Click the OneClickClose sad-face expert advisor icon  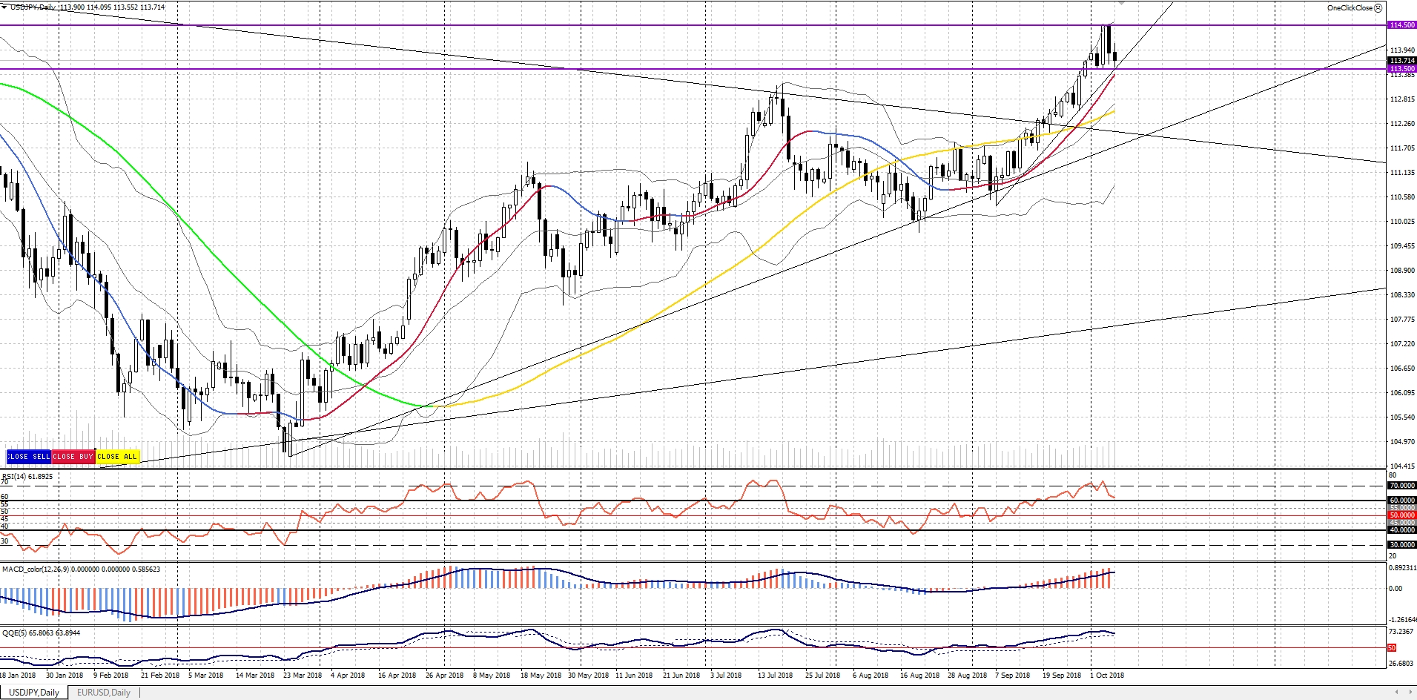pos(1378,8)
